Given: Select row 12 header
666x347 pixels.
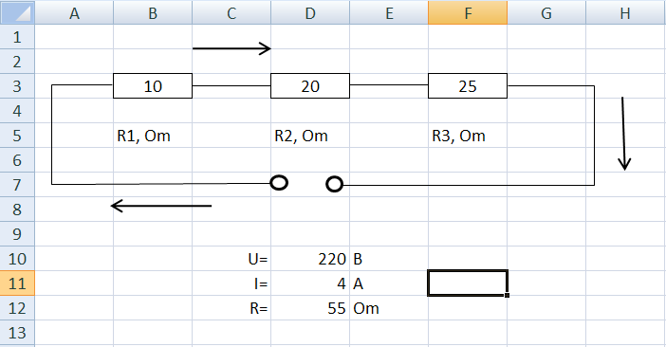Looking at the screenshot, I should coord(17,307).
